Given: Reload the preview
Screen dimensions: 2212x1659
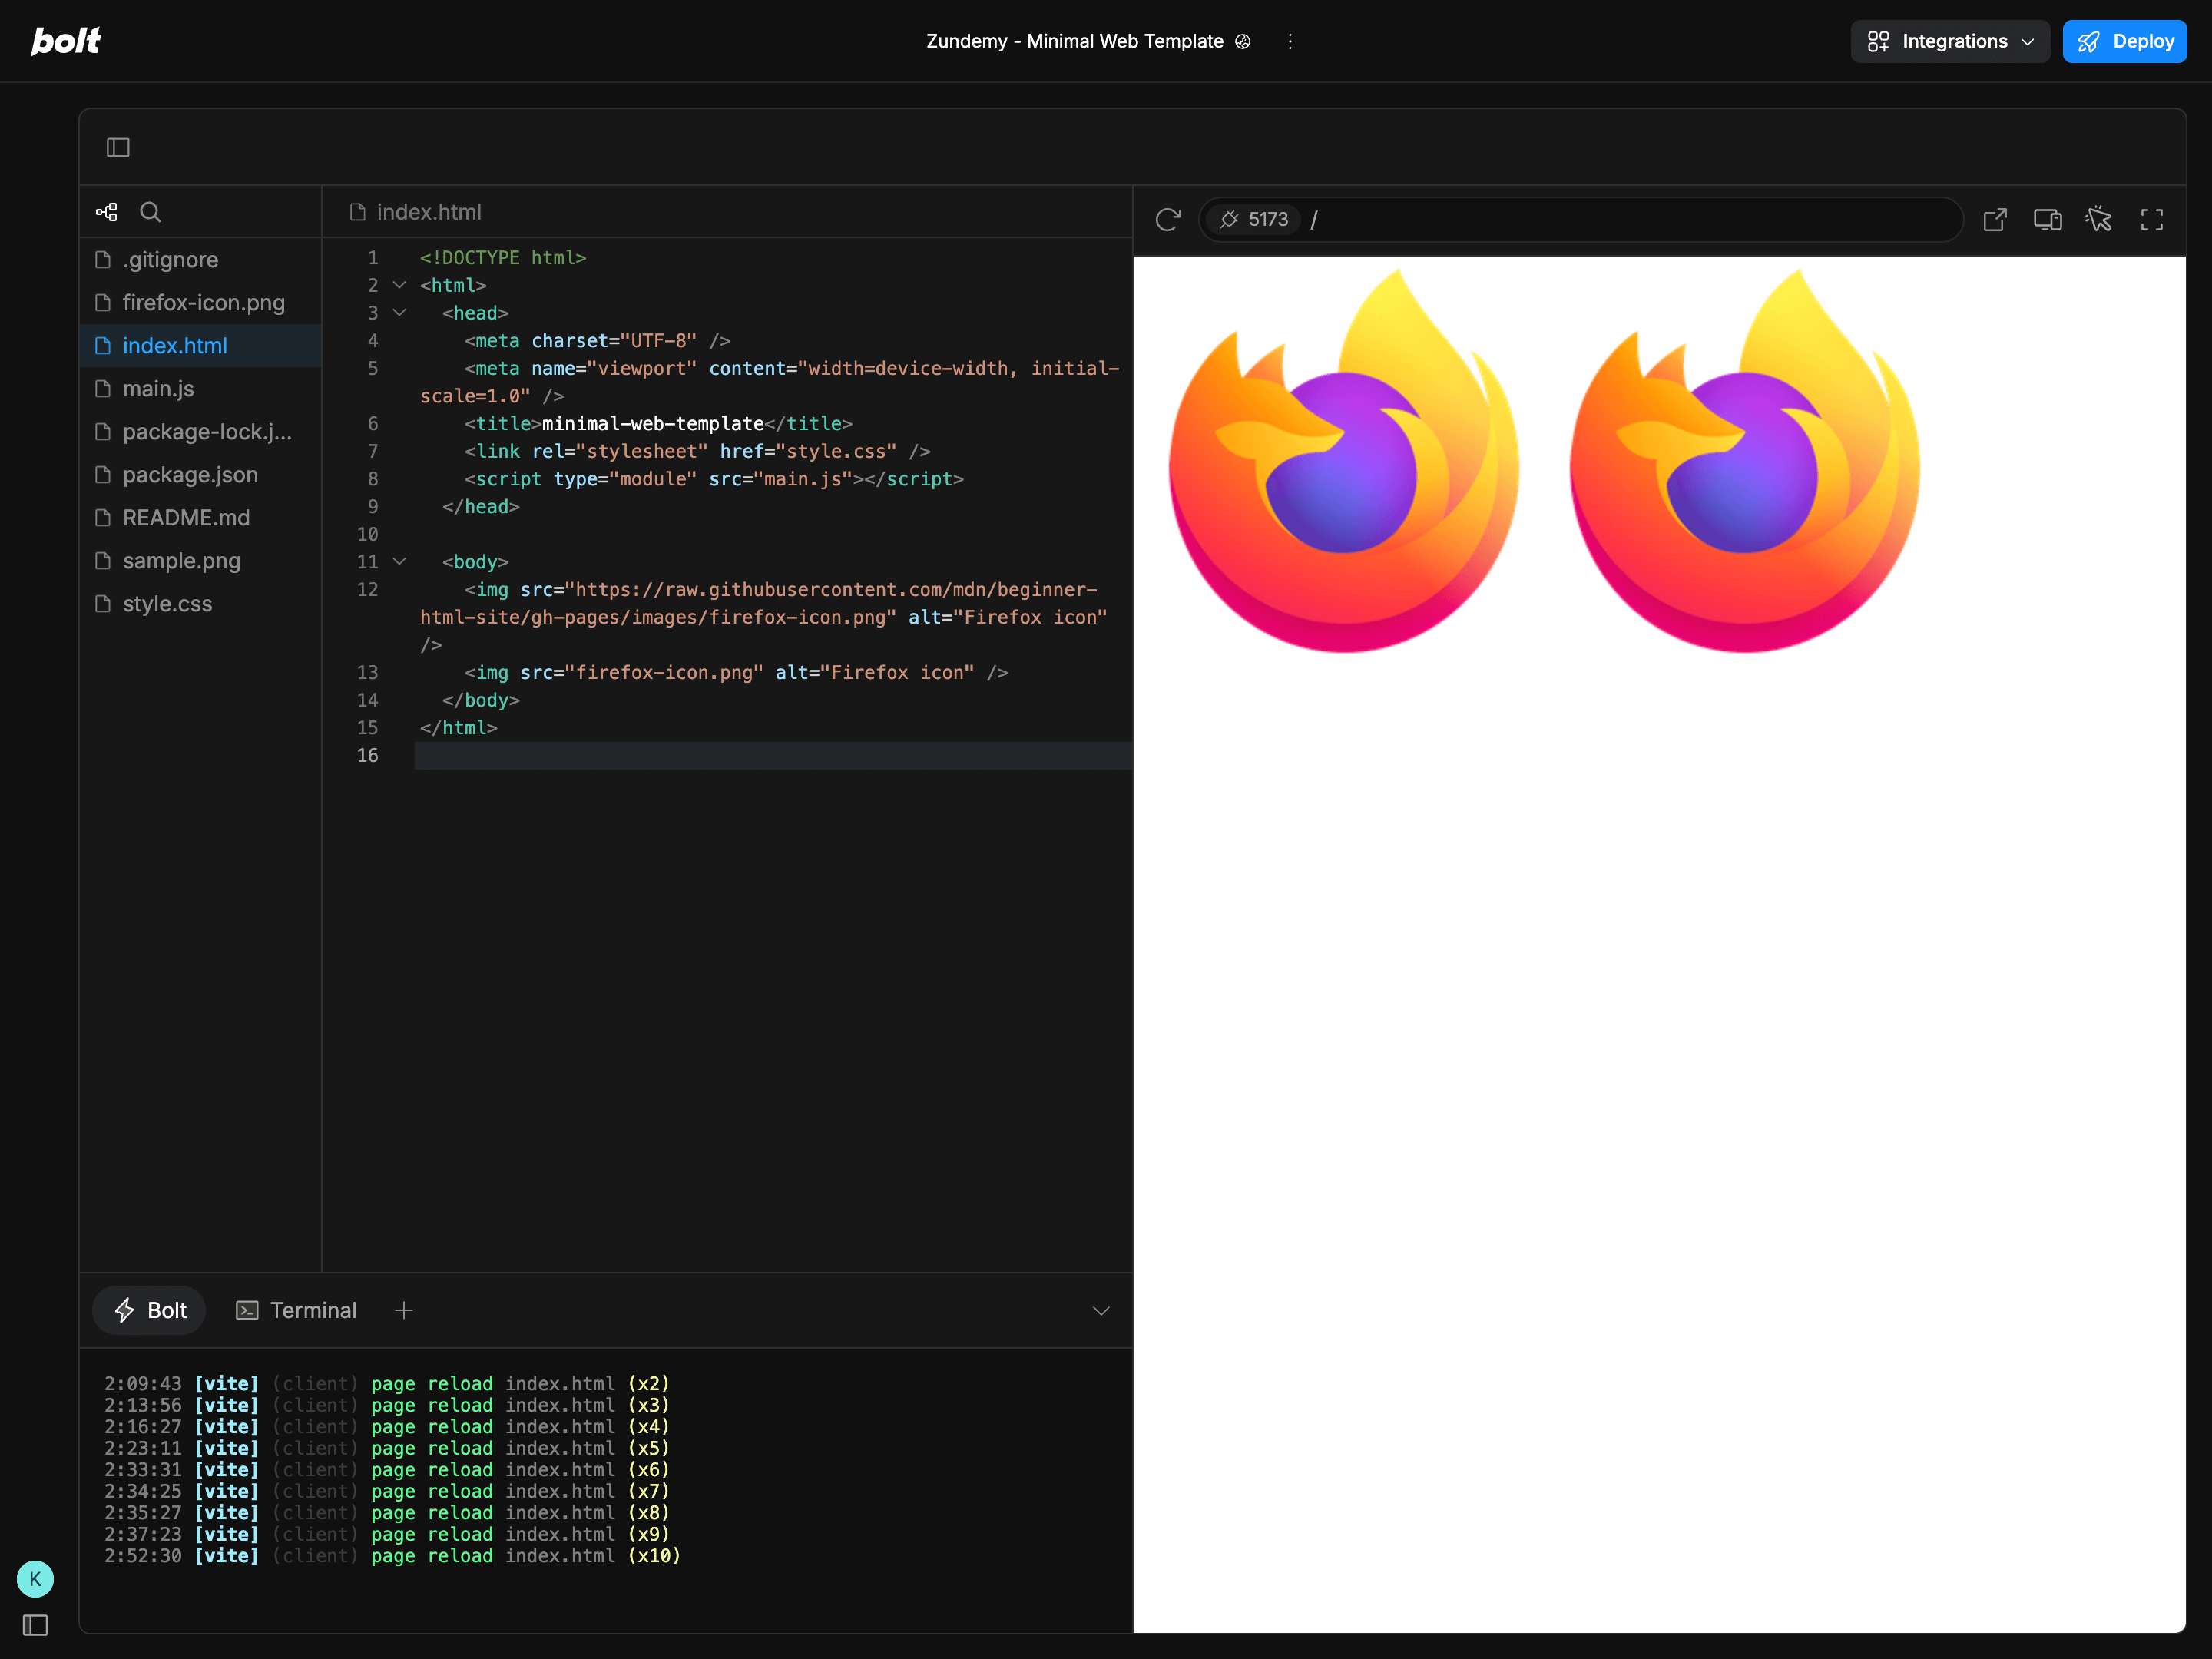Looking at the screenshot, I should [x=1168, y=220].
